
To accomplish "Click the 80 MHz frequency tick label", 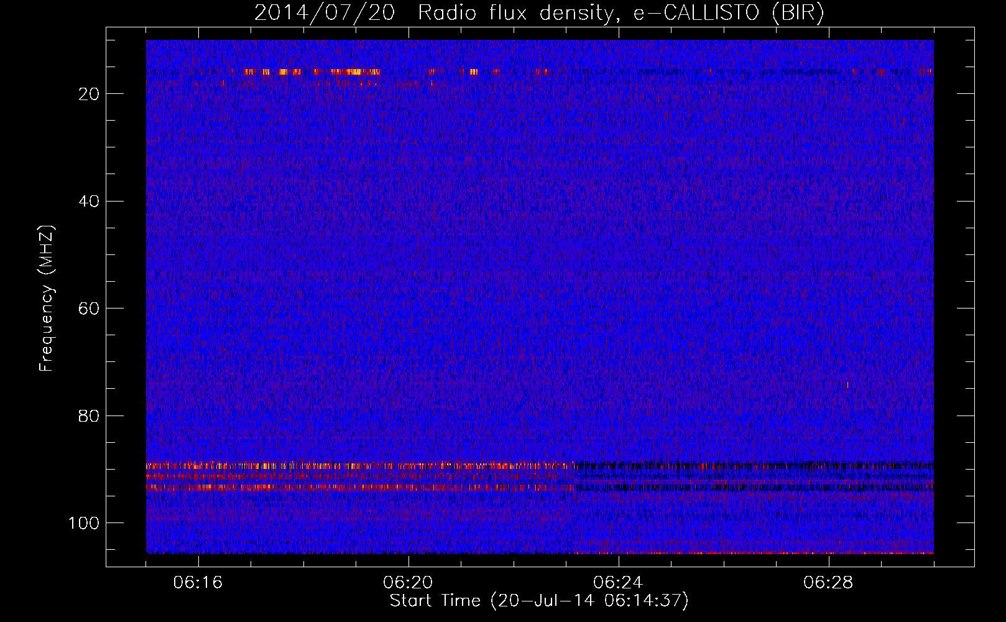I will tap(90, 415).
